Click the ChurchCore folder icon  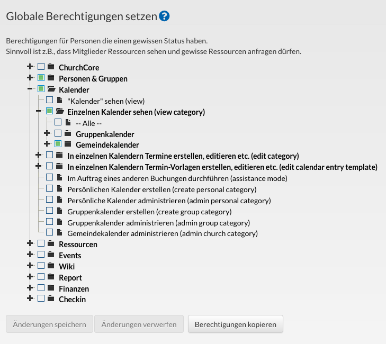(x=51, y=67)
